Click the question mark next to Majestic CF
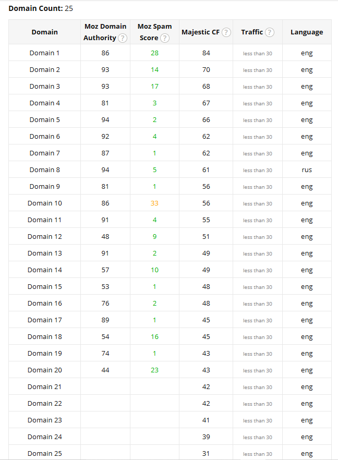The width and height of the screenshot is (338, 460). 226,32
